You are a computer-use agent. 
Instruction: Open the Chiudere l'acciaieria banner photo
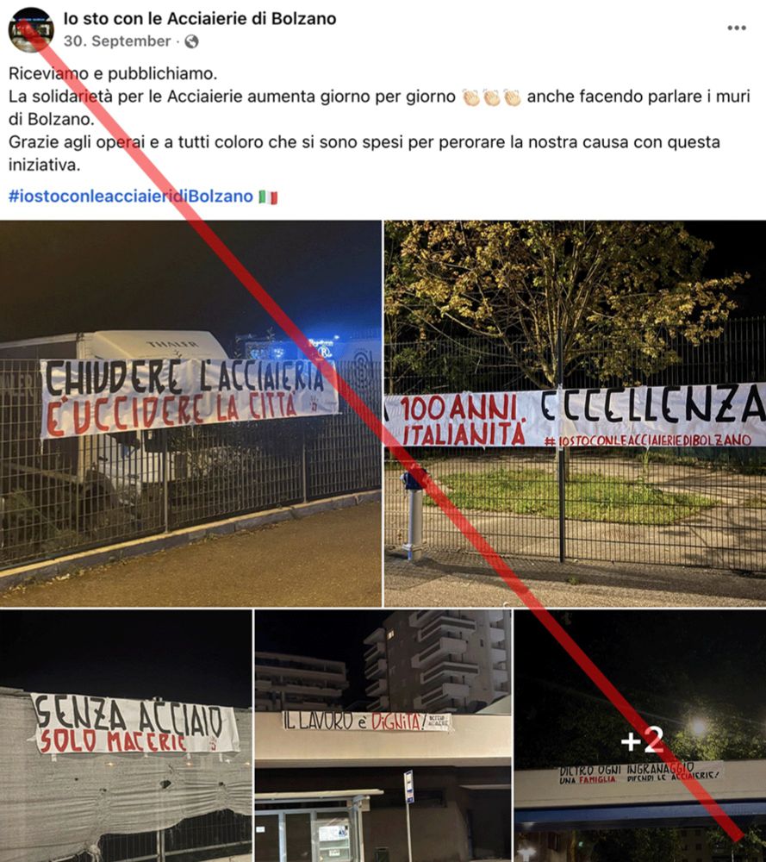(190, 414)
